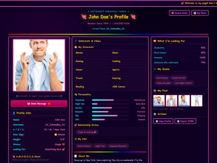Click the screen name xX_JohnnyBoy_Xx in the header
The image size is (217, 163).
coord(115,29)
